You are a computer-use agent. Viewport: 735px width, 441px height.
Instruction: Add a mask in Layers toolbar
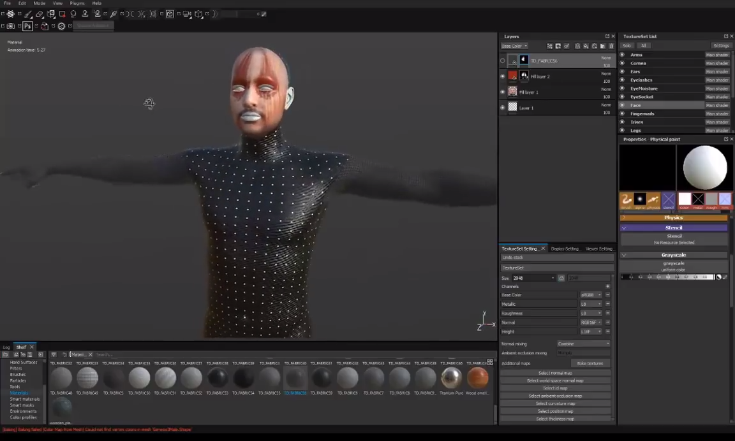pos(558,46)
